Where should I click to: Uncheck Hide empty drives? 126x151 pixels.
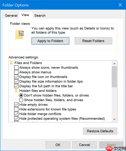tap(16, 105)
